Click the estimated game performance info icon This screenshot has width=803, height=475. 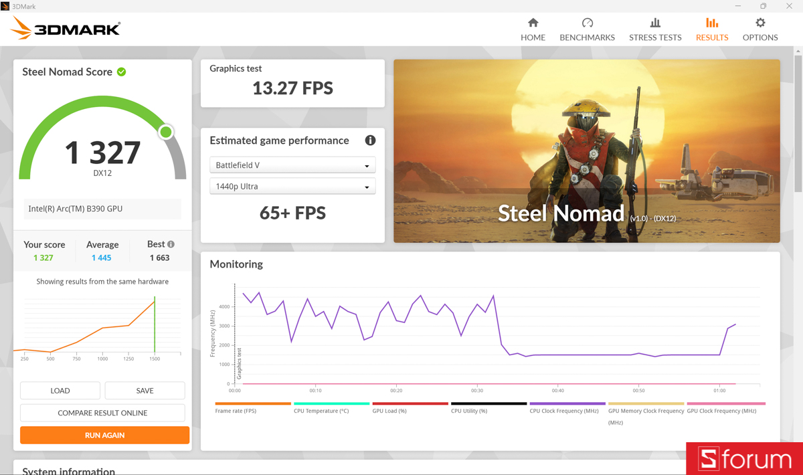point(370,140)
